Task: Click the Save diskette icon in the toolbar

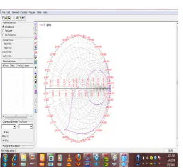Action: tap(9, 18)
